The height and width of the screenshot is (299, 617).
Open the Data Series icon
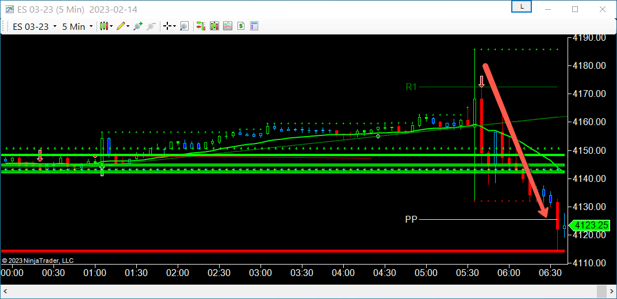pos(214,26)
